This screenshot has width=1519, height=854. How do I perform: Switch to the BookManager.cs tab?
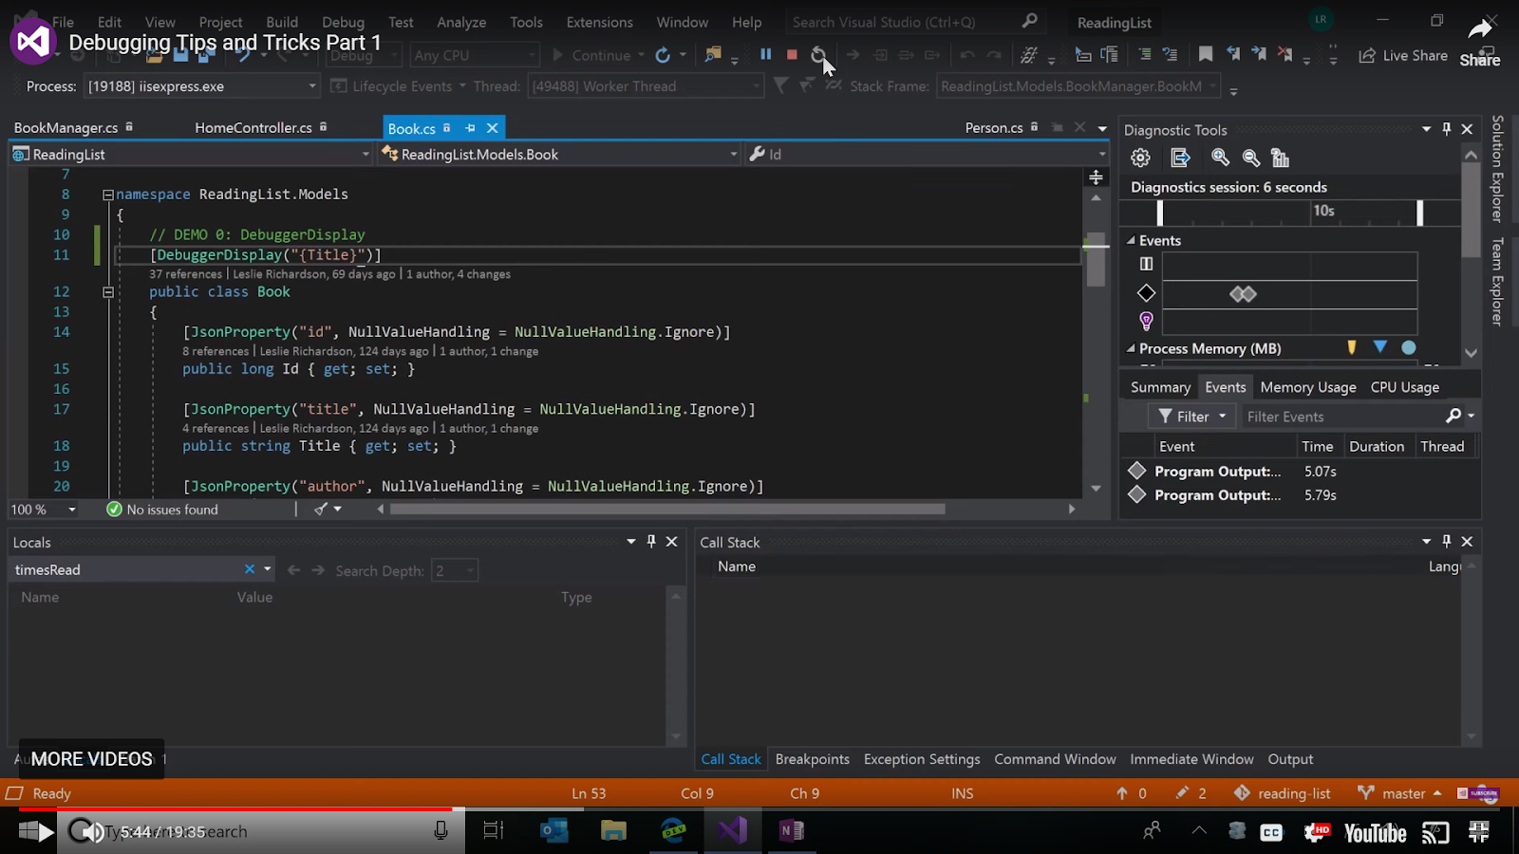pos(66,127)
